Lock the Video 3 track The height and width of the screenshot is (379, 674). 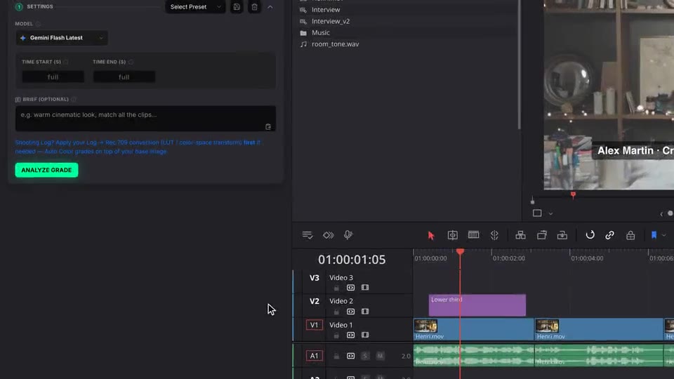point(336,288)
